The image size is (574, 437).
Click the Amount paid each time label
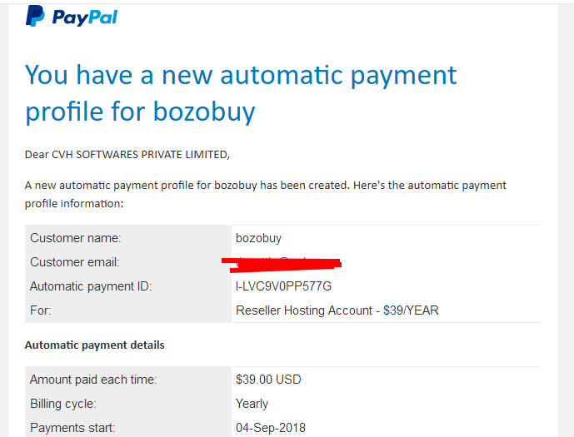(x=93, y=380)
